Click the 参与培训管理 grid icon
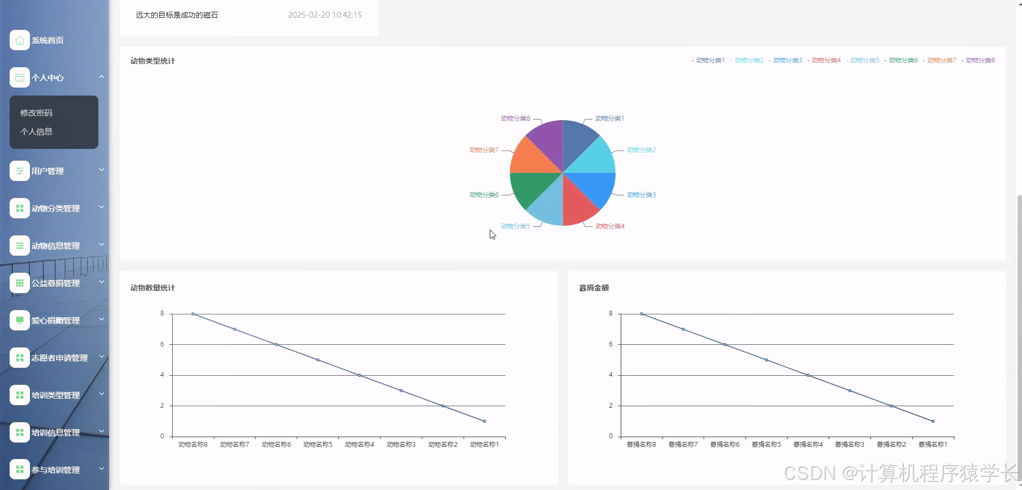The image size is (1022, 490). point(20,470)
